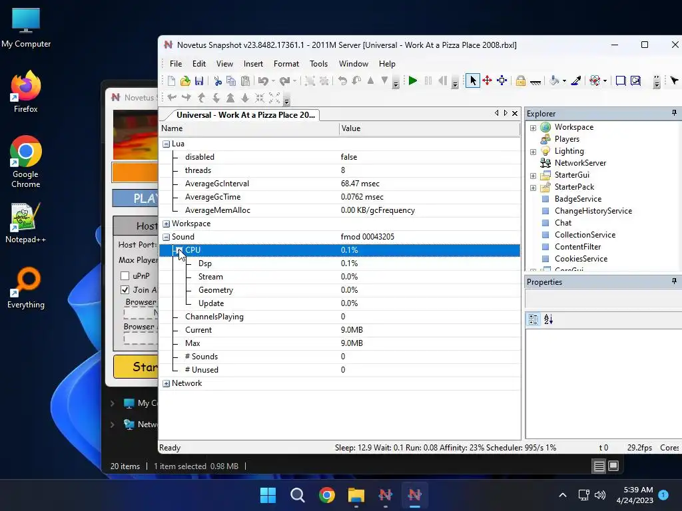Open the Tools menu

tap(319, 64)
